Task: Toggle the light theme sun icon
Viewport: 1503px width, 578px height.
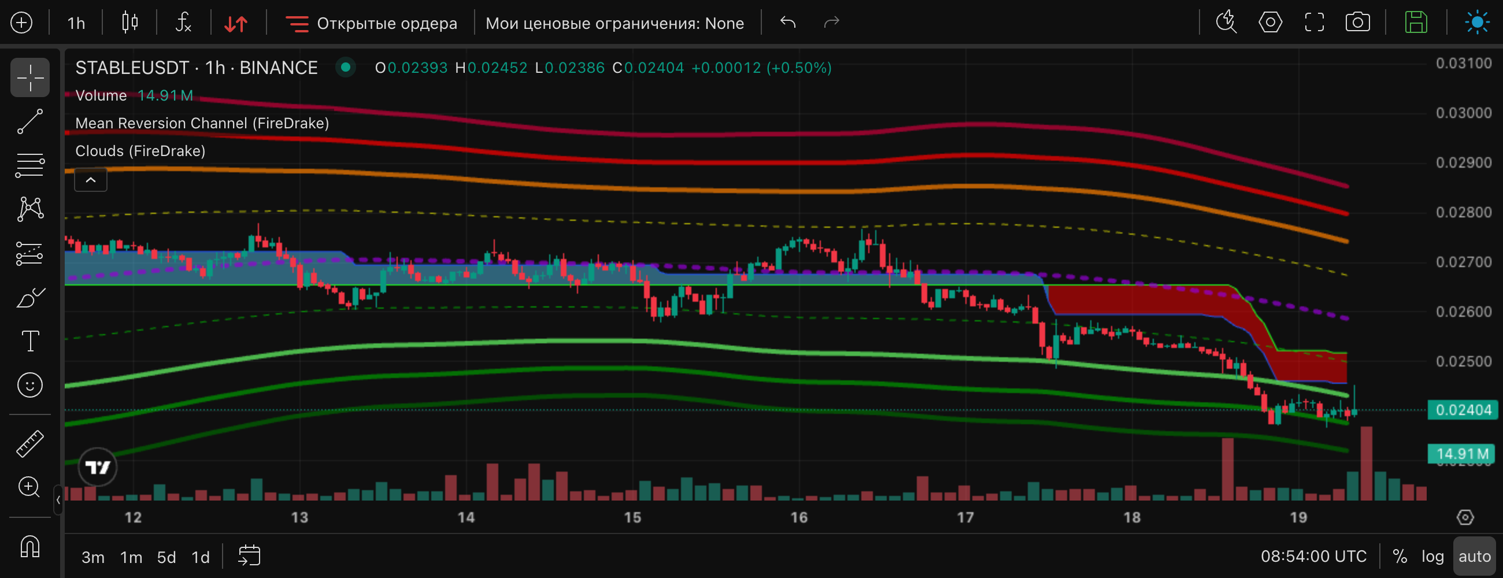Action: (1477, 22)
